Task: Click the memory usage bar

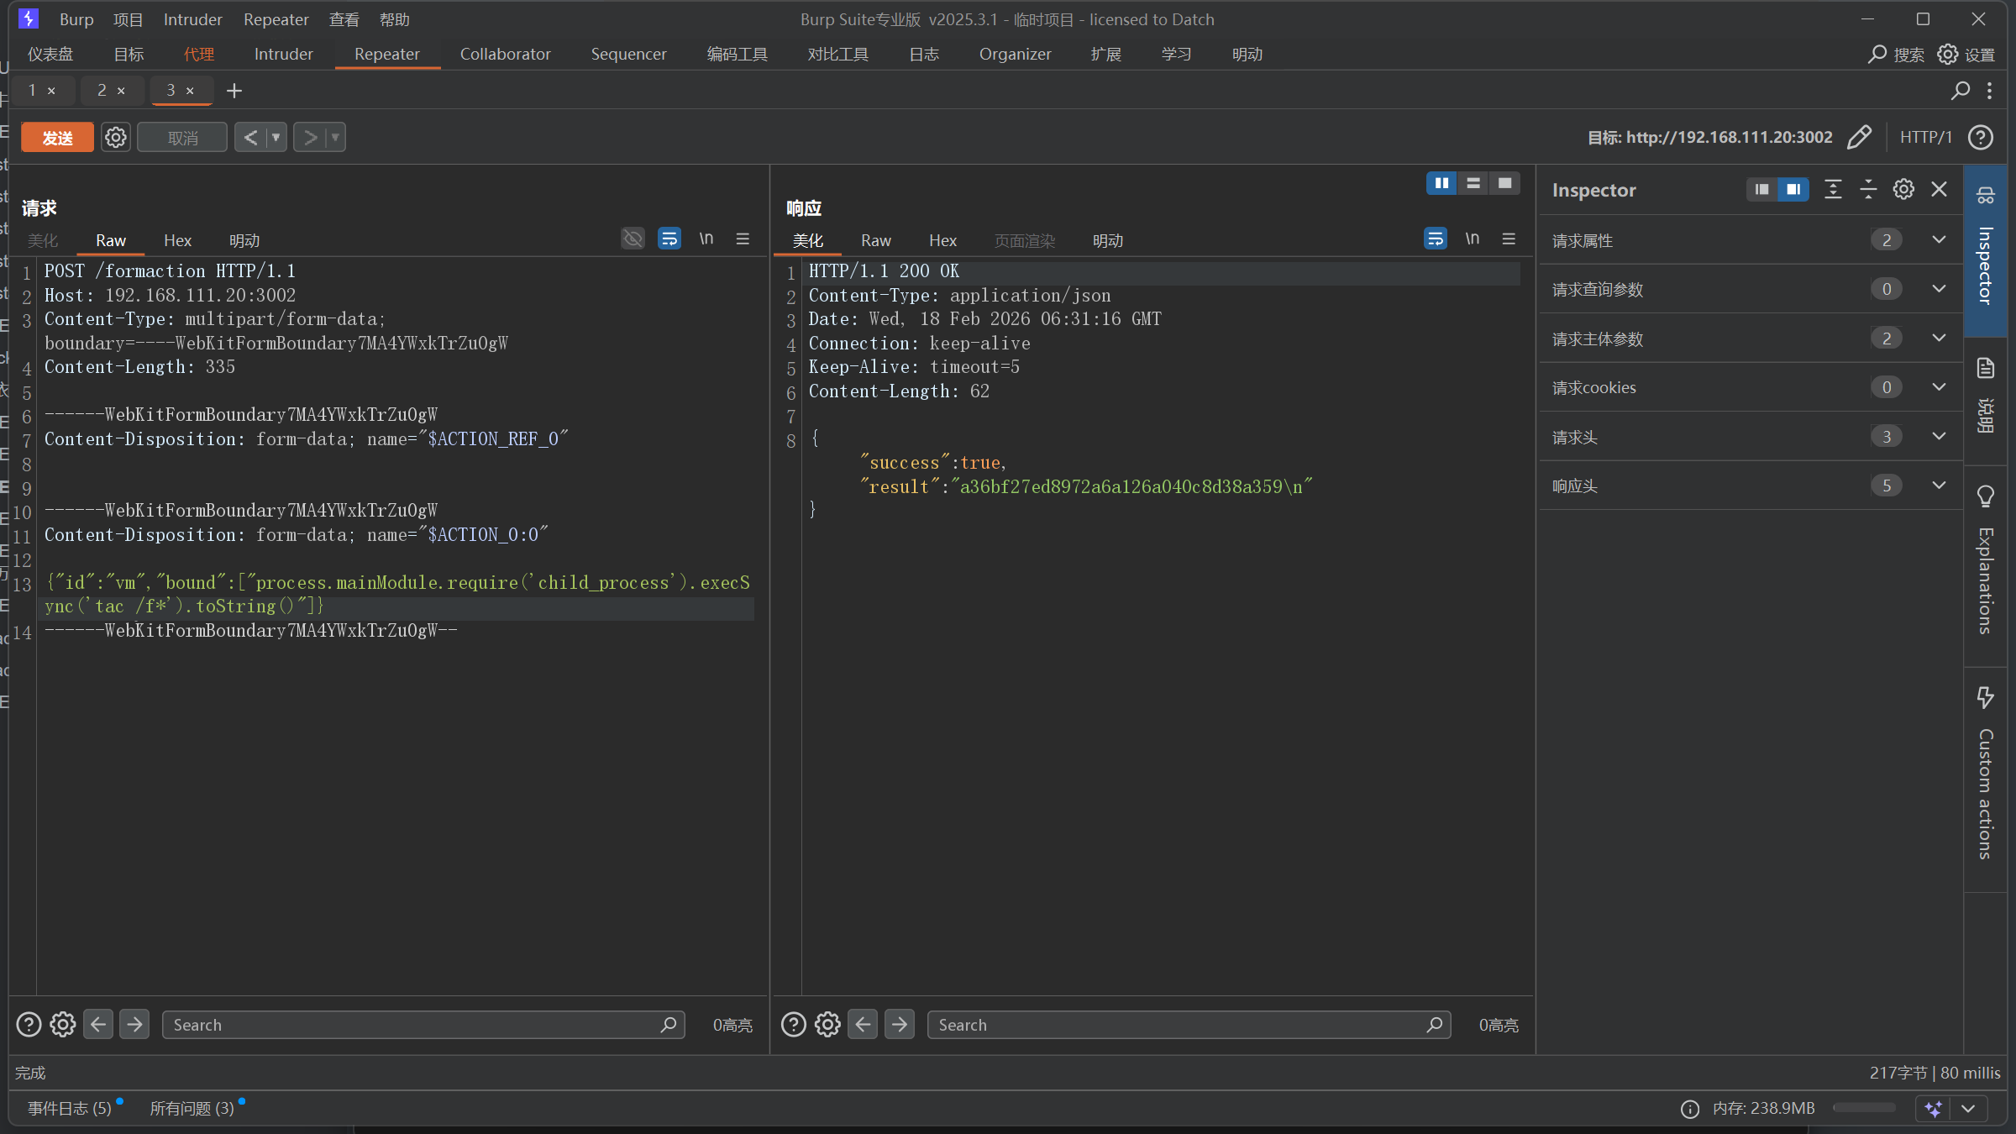Action: 1863,1108
